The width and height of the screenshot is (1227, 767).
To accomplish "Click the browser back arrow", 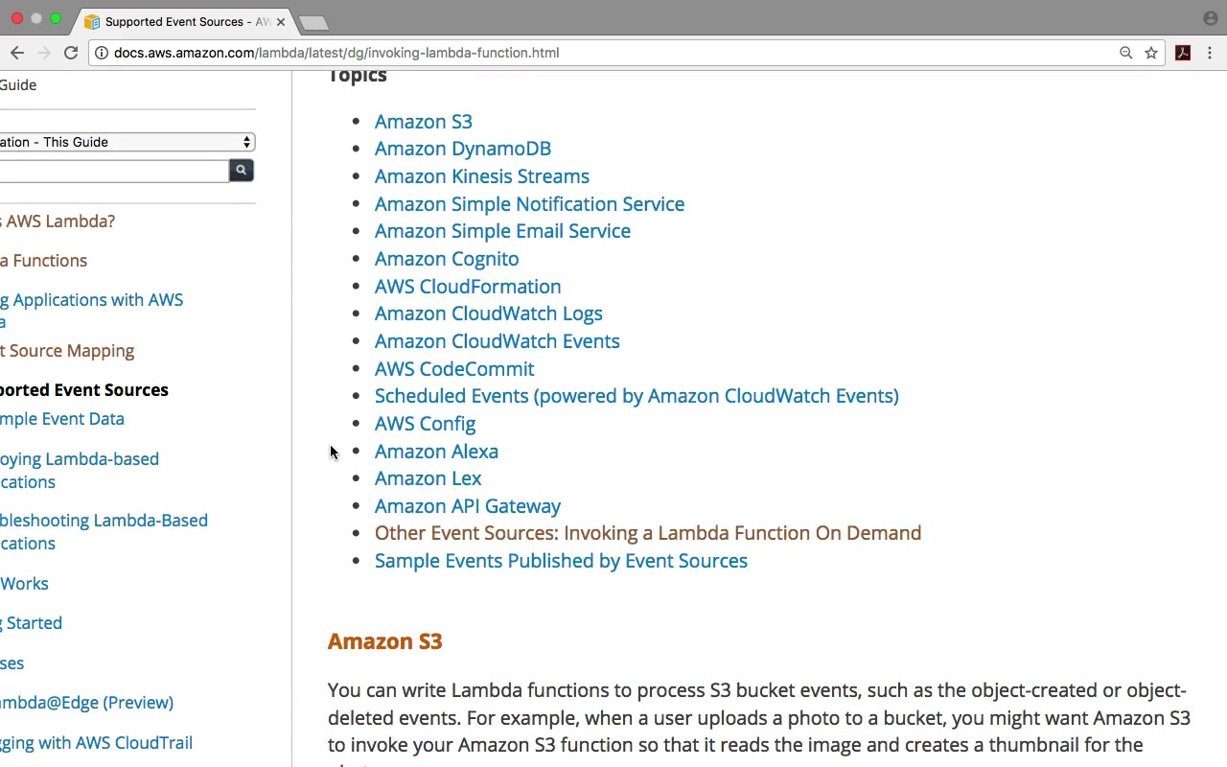I will (16, 53).
